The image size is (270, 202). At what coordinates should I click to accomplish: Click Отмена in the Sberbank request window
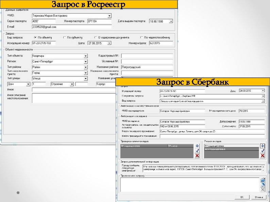pos(259,197)
